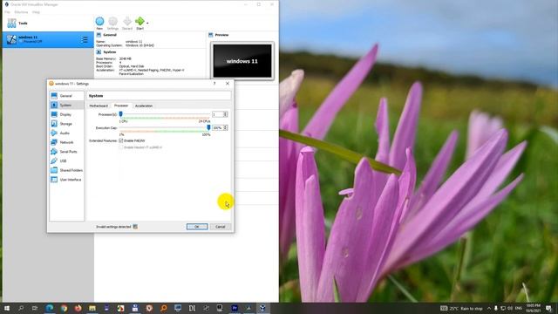The width and height of the screenshot is (558, 314).
Task: Open General category icon in Settings sidebar
Action: pos(54,96)
